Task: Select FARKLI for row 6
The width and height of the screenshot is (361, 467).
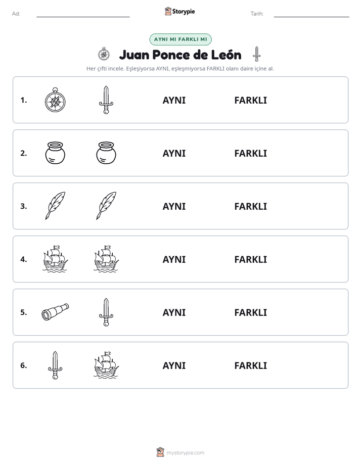Action: coord(250,365)
